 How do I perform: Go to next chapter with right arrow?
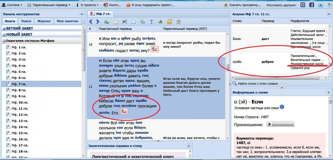97,22
